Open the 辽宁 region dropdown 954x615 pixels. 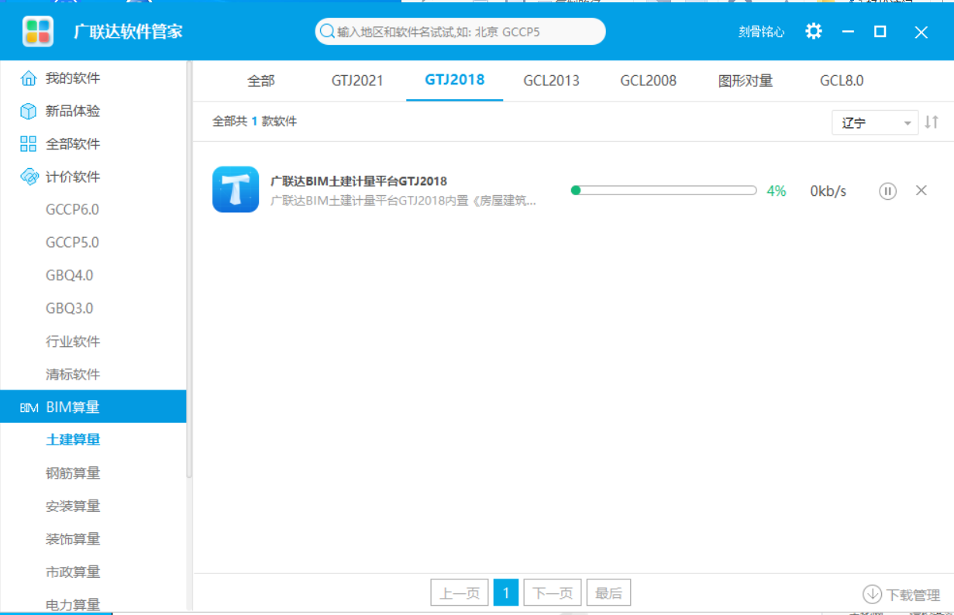875,122
